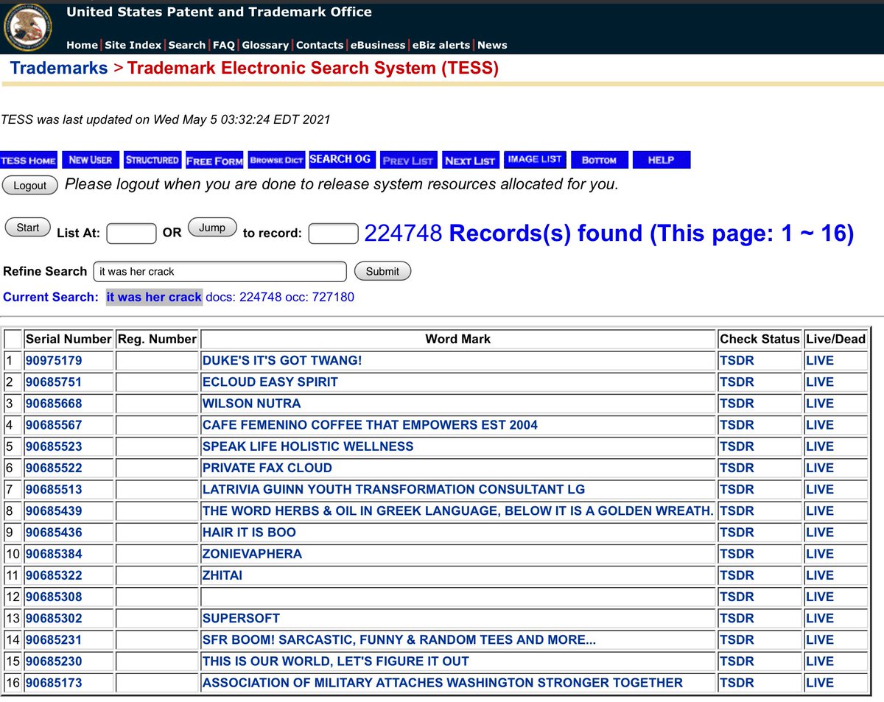Go to the Search navigation link

click(x=187, y=45)
